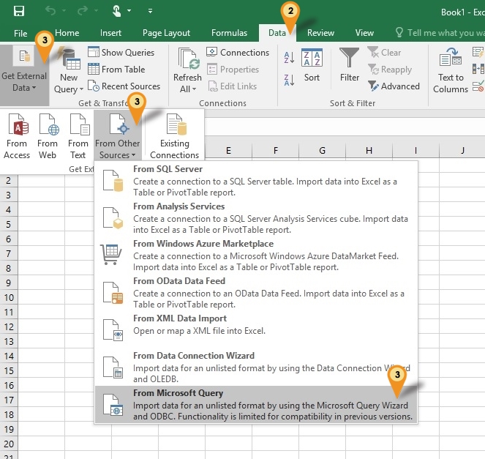Click the Filter funnel icon
Image resolution: width=485 pixels, height=459 pixels.
click(x=350, y=59)
